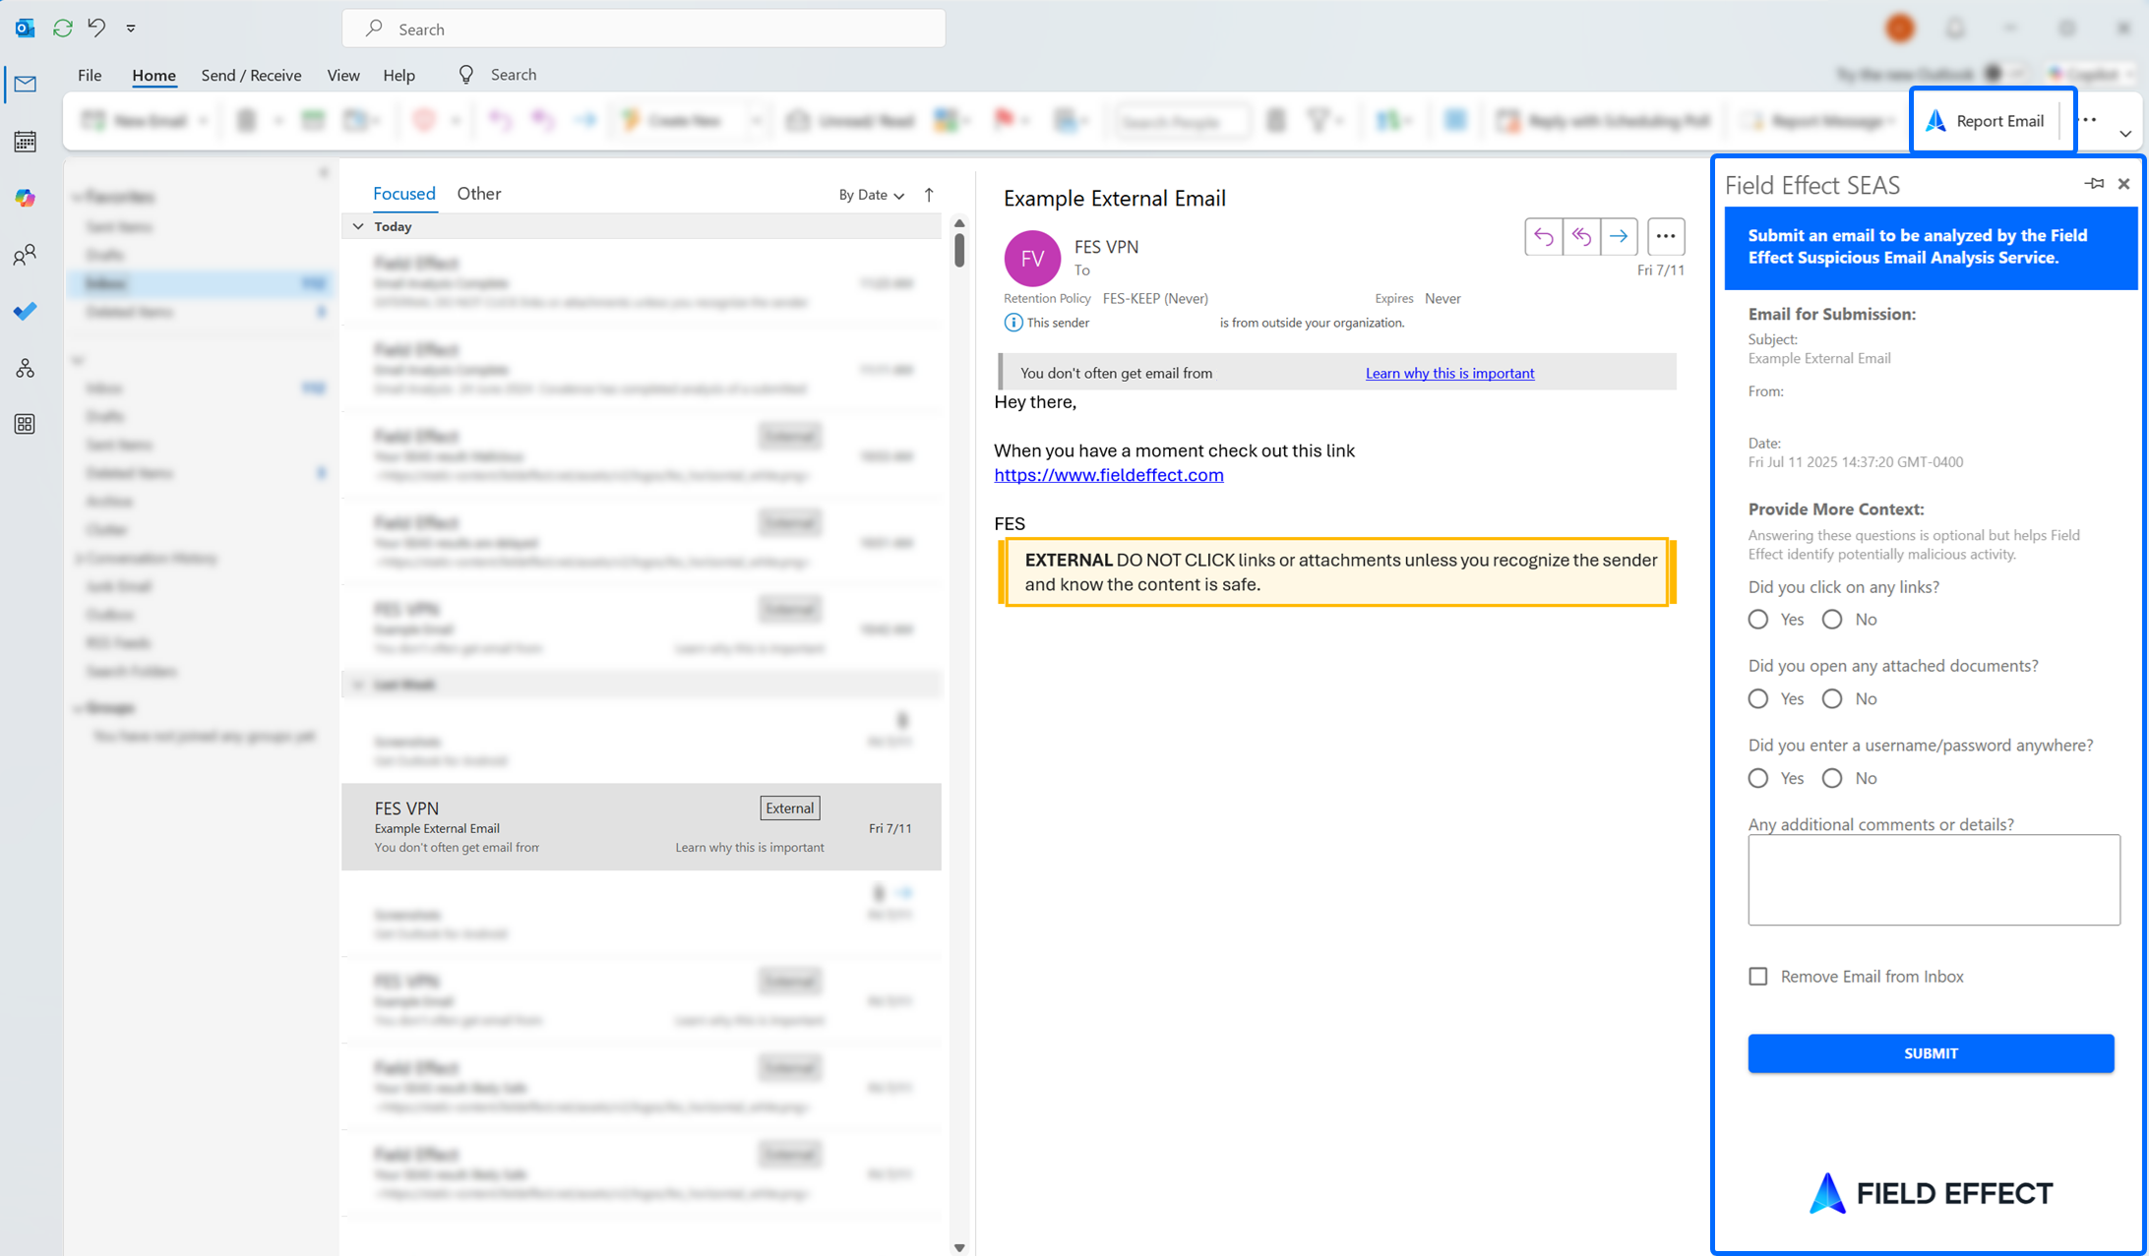Click the Reply arrow in message header

point(1543,237)
